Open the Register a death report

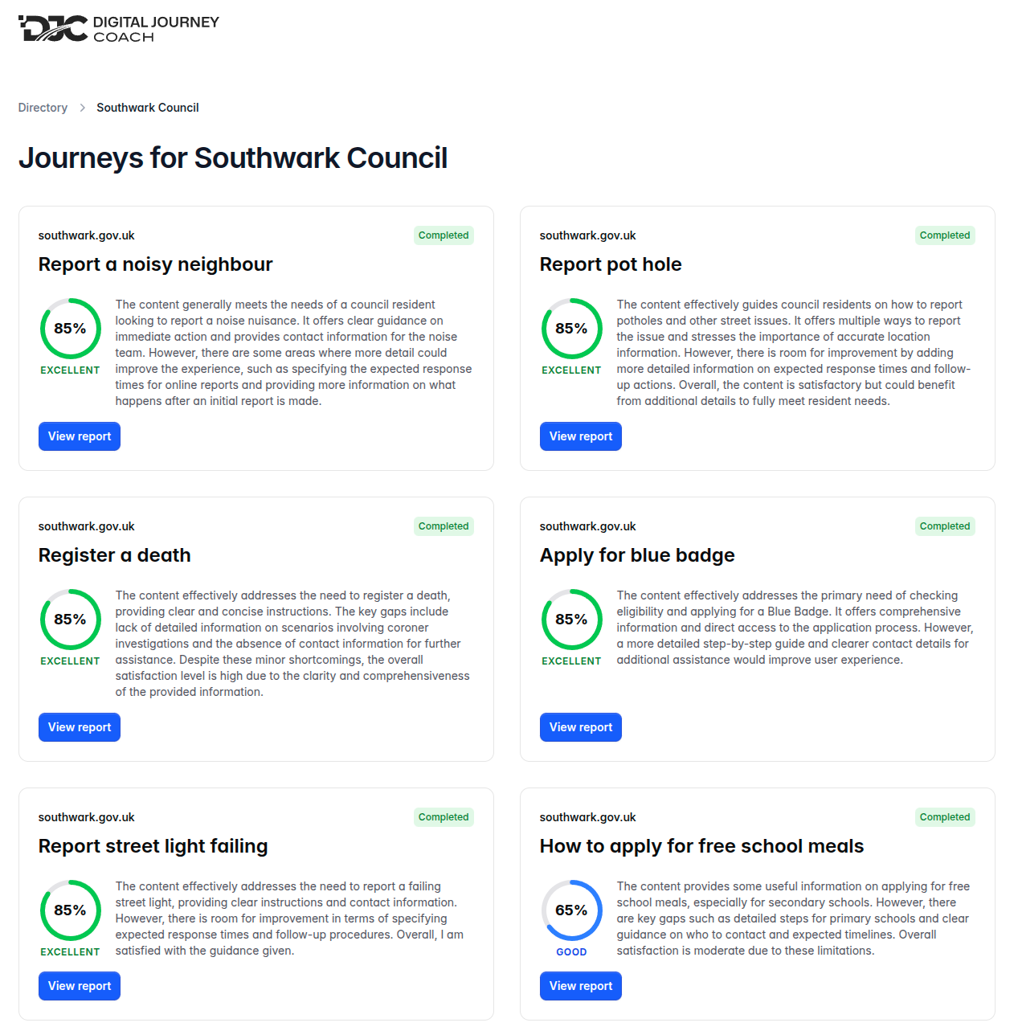(x=80, y=727)
